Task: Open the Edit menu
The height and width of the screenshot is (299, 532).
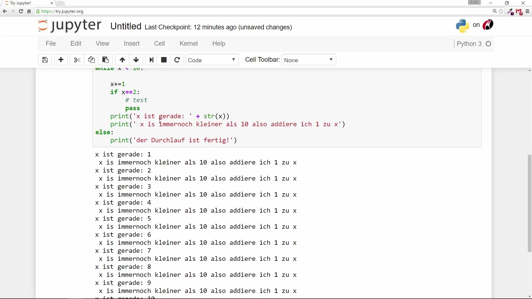Action: click(x=76, y=44)
